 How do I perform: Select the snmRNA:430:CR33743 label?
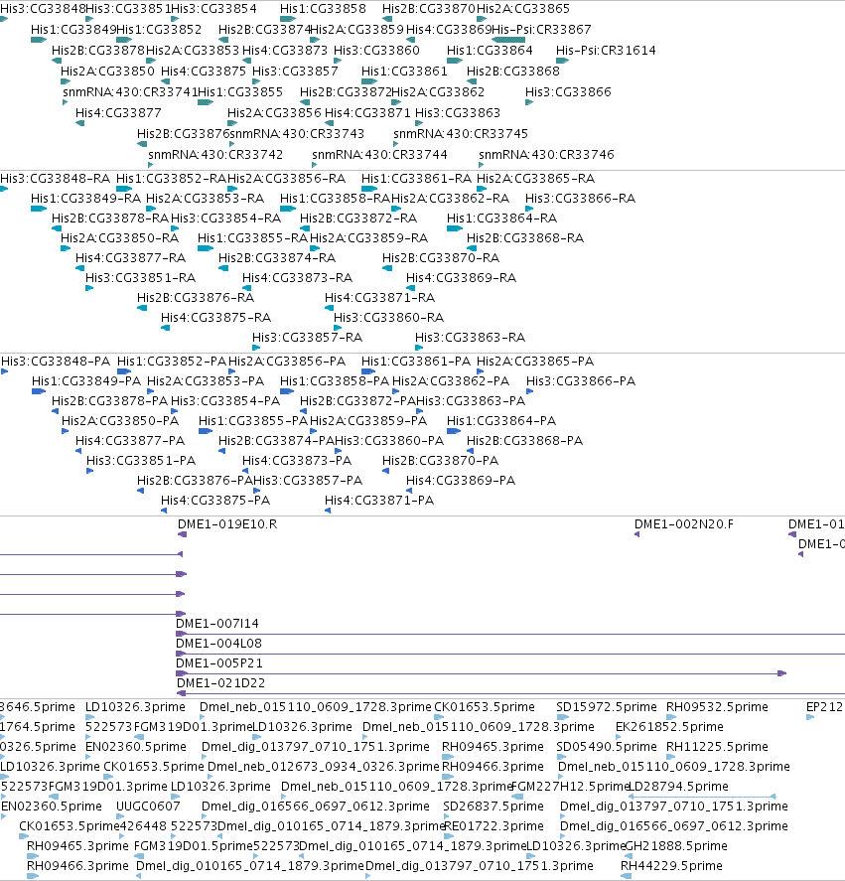click(297, 133)
